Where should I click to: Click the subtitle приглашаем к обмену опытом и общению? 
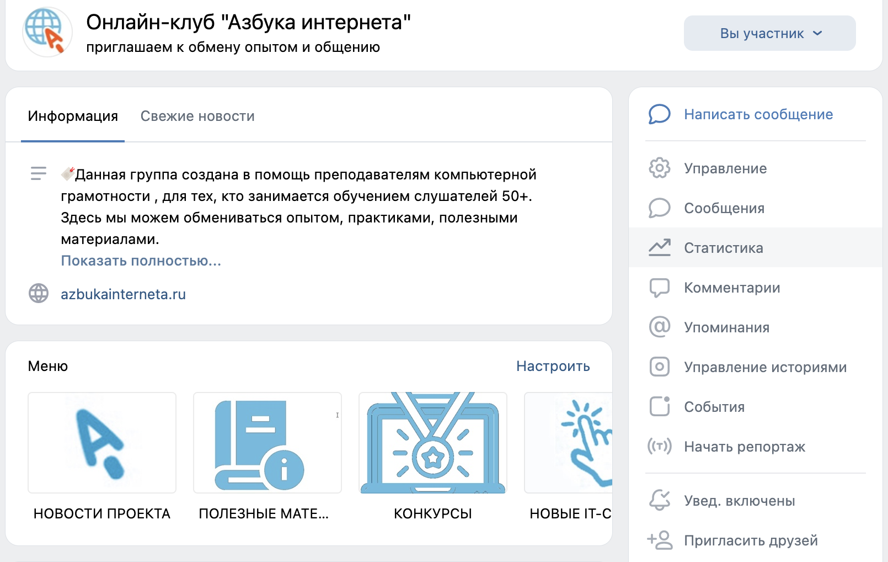coord(233,47)
